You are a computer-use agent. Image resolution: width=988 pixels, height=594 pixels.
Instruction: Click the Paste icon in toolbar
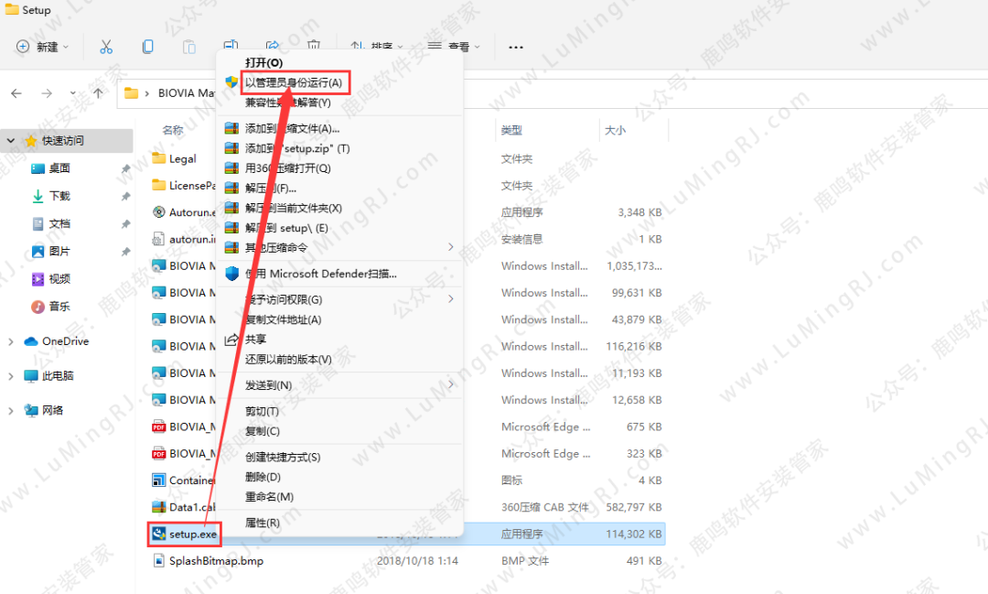[189, 47]
